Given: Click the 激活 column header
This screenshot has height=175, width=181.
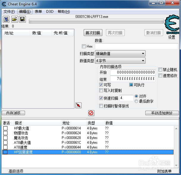Looking at the screenshot, I should point(8,123).
